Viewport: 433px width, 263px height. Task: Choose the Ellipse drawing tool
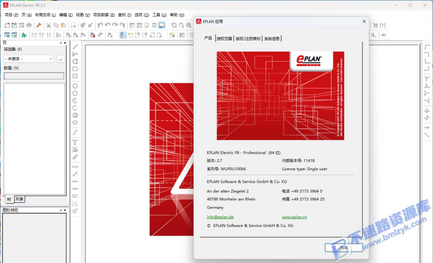tap(75, 122)
